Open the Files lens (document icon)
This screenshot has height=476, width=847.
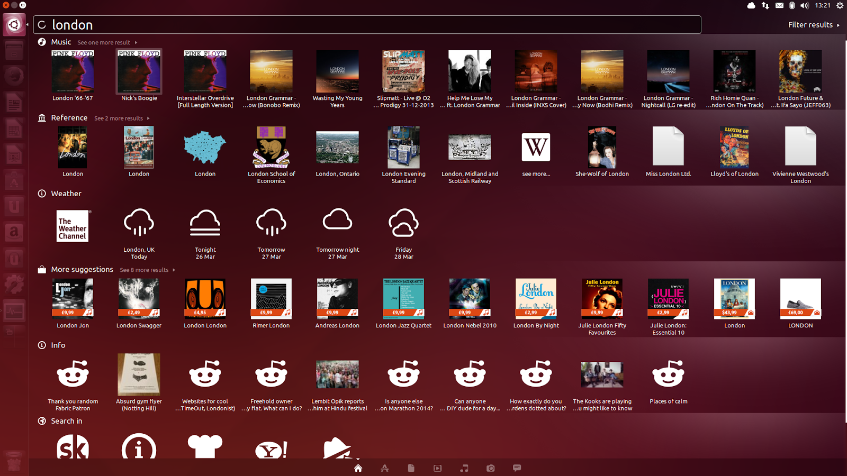click(411, 468)
